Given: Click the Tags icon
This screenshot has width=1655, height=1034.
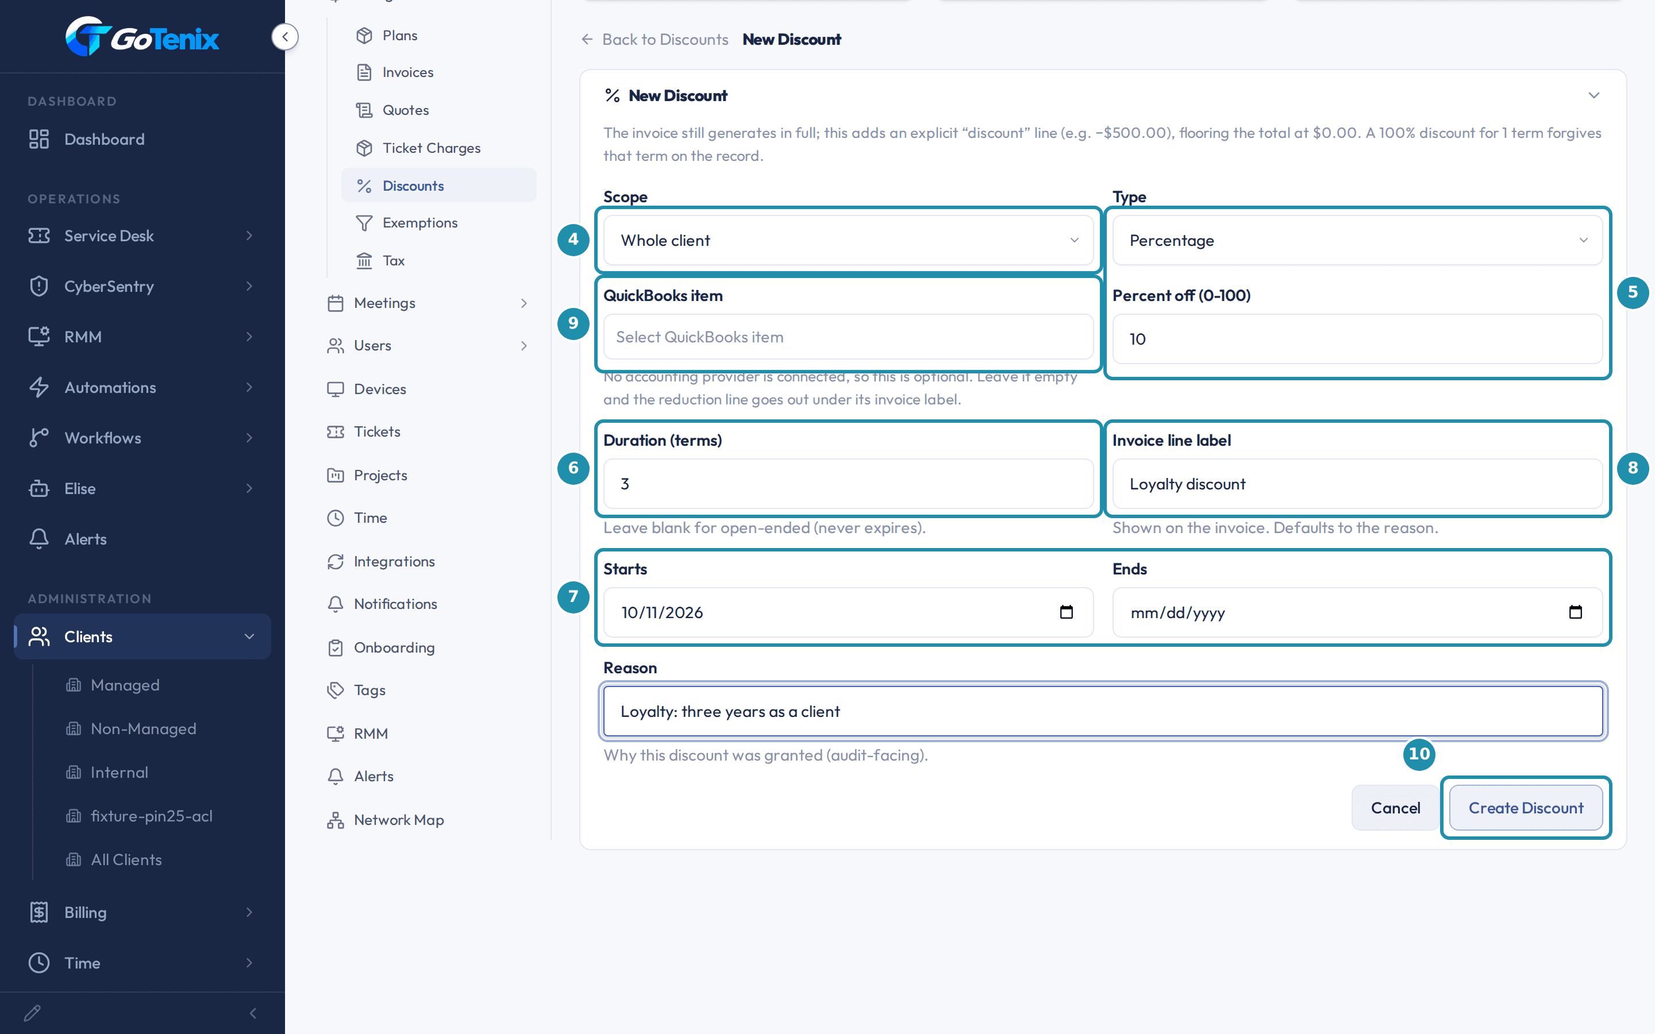Looking at the screenshot, I should pos(335,690).
